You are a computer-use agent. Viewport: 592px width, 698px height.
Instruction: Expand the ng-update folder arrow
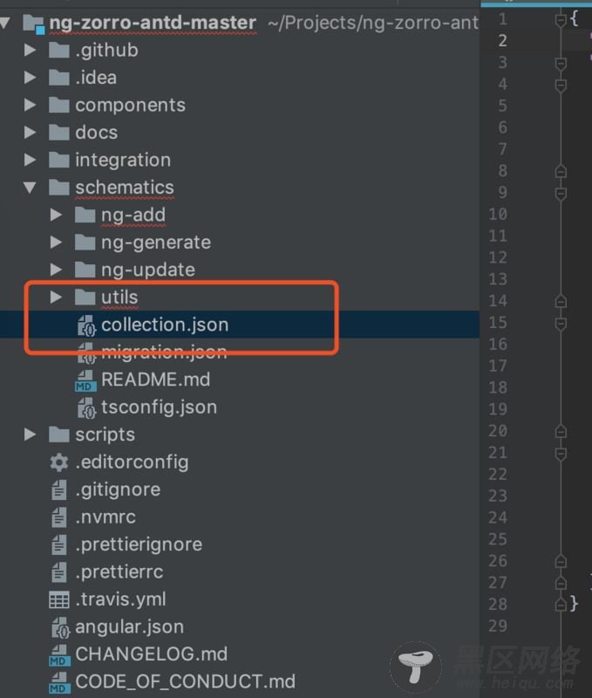pos(56,270)
